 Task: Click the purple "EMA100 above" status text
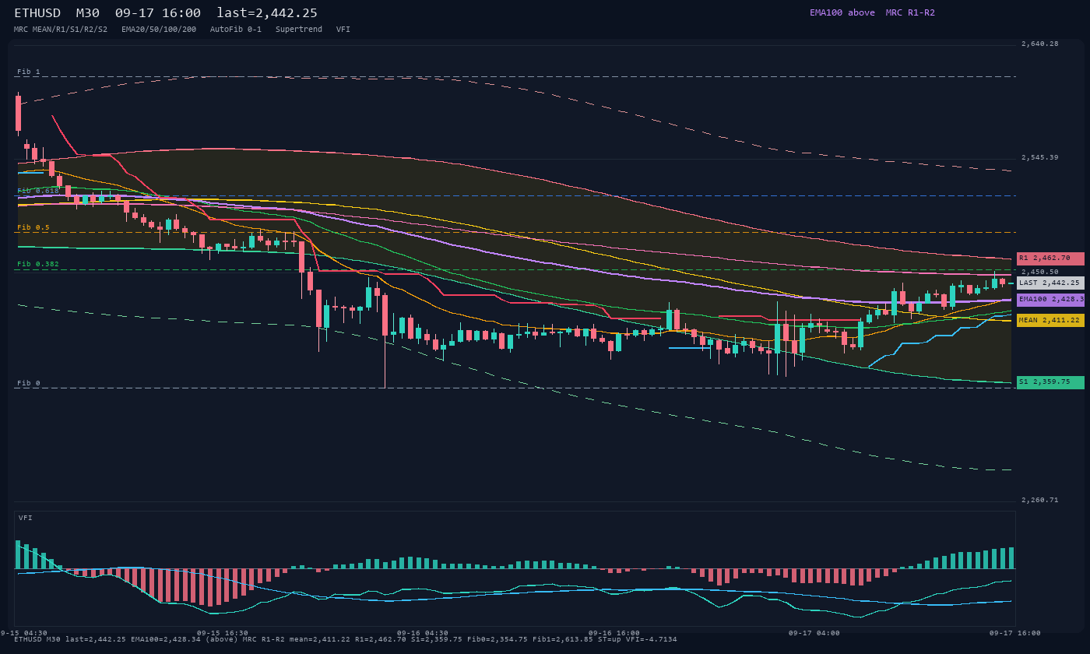[842, 12]
